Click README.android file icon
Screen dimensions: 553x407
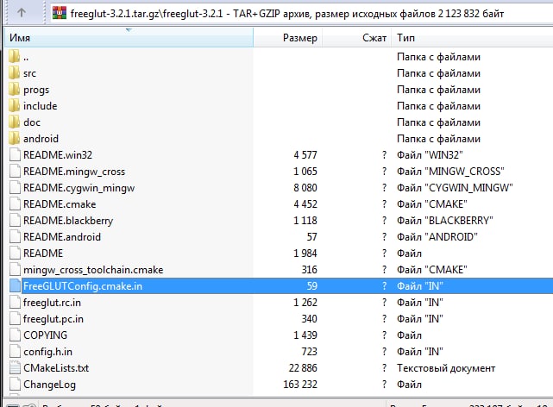15,237
